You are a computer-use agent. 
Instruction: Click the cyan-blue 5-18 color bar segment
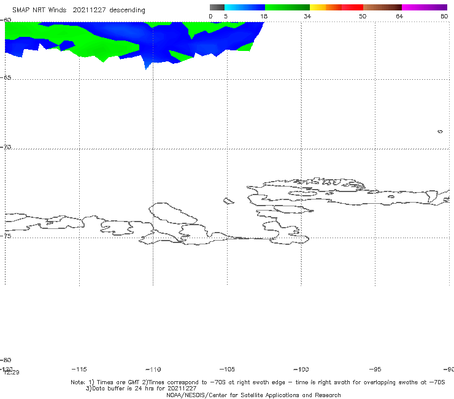245,7
